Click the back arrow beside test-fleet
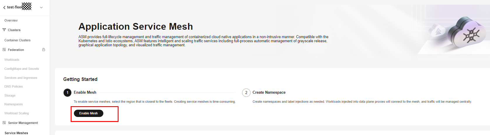This screenshot has height=135, width=490. pyautogui.click(x=4, y=8)
